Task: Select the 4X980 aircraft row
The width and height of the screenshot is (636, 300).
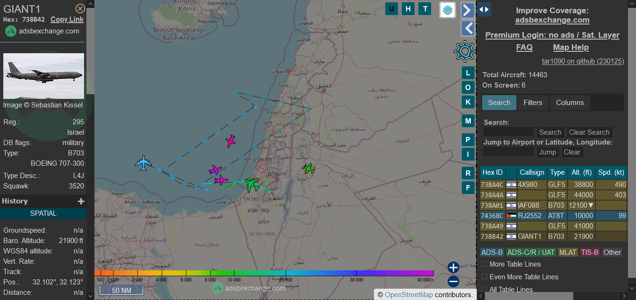Action: pos(554,185)
